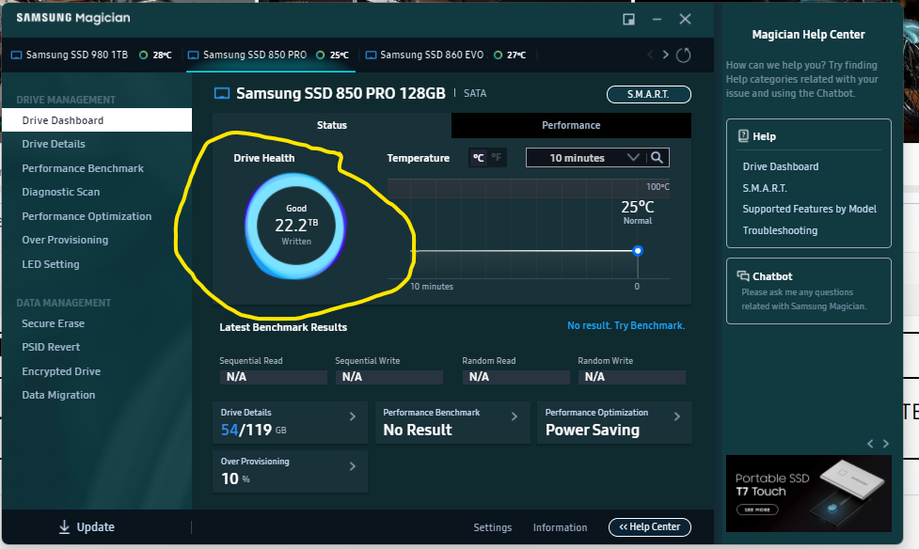
Task: Click the drive icon beside 850 PRO 128GB title
Action: click(222, 93)
